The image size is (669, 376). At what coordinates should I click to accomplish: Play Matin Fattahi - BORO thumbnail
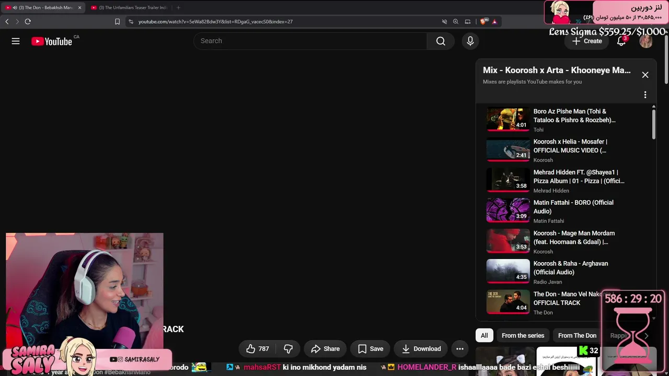(x=508, y=211)
